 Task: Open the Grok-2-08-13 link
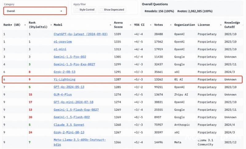click(x=65, y=72)
